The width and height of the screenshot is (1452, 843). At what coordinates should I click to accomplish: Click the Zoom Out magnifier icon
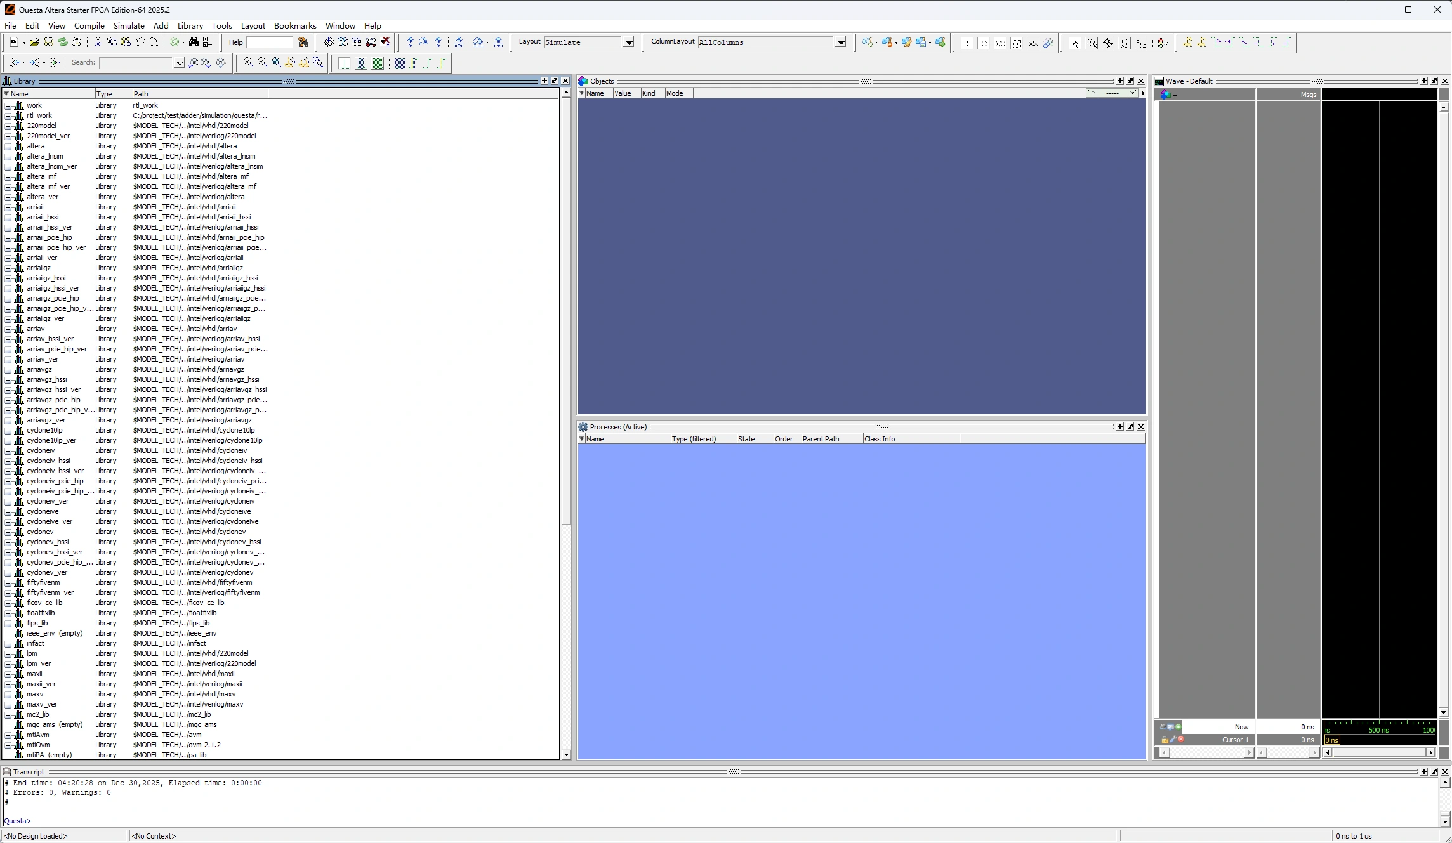(262, 63)
